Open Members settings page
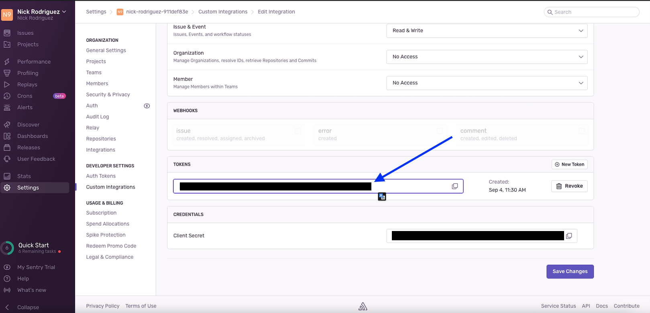The image size is (650, 313). [97, 84]
